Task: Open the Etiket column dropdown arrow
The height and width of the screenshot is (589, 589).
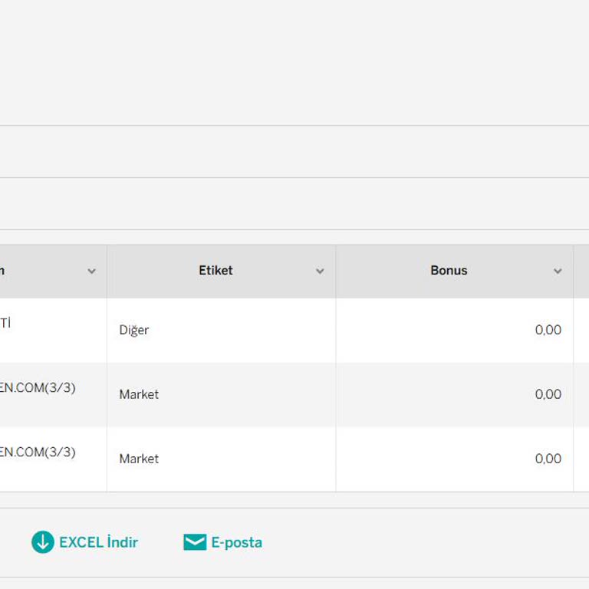Action: pyautogui.click(x=320, y=271)
